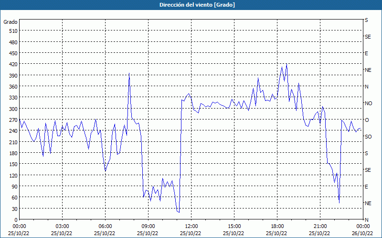Pick the 420 degree axis label
The width and height of the screenshot is (382, 238).
tap(14, 64)
